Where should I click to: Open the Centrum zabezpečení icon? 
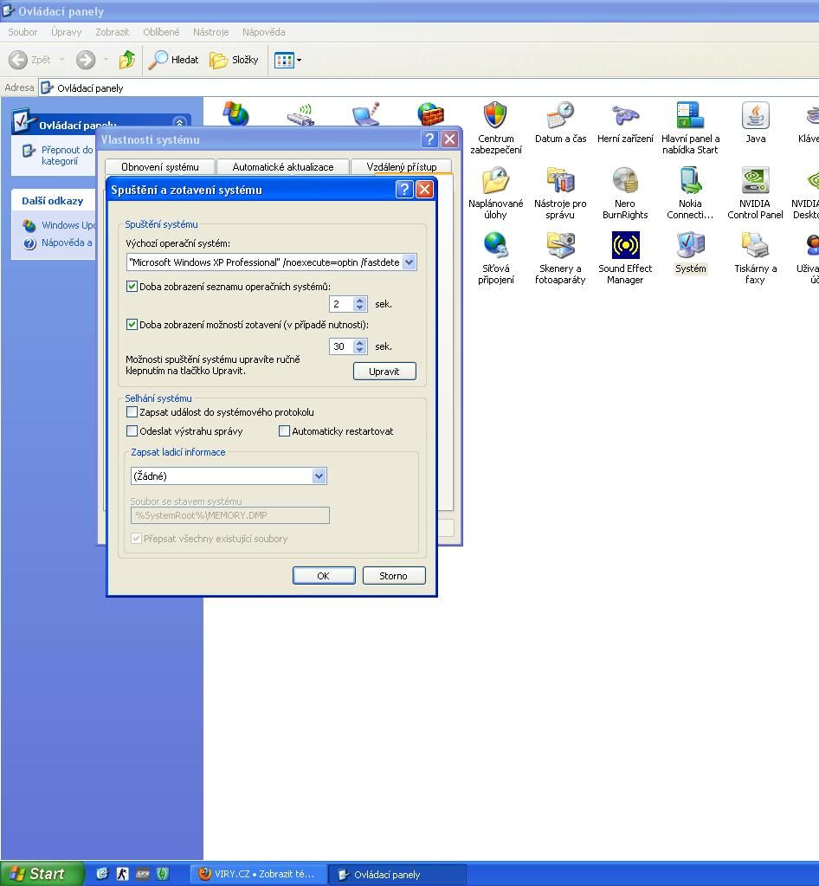click(495, 116)
